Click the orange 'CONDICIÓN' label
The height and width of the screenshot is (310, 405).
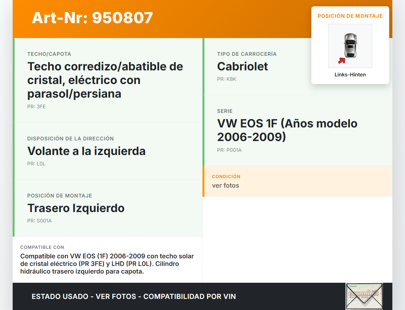click(226, 177)
